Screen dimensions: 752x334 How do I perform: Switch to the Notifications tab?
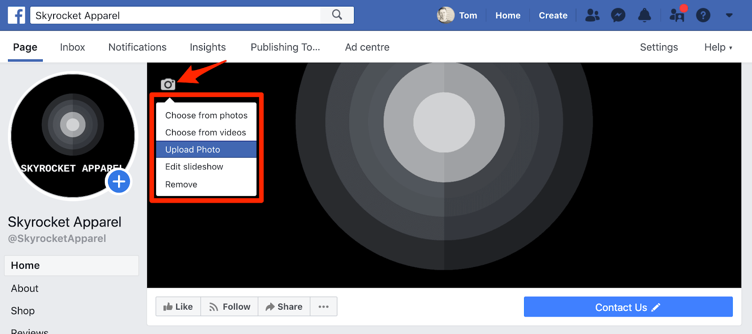tap(137, 47)
